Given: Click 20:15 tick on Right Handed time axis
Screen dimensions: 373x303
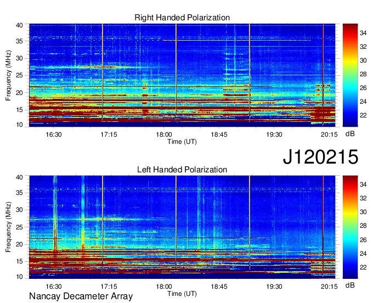Looking at the screenshot, I should pyautogui.click(x=329, y=134).
